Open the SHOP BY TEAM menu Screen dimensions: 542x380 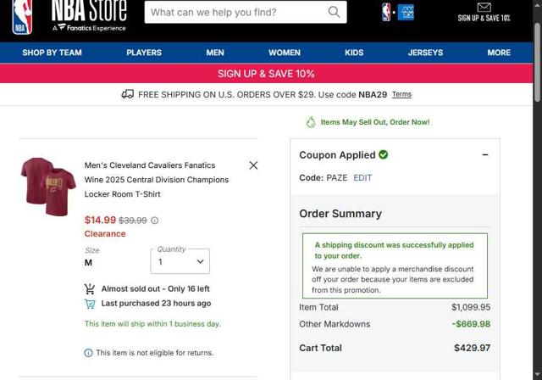coord(52,53)
